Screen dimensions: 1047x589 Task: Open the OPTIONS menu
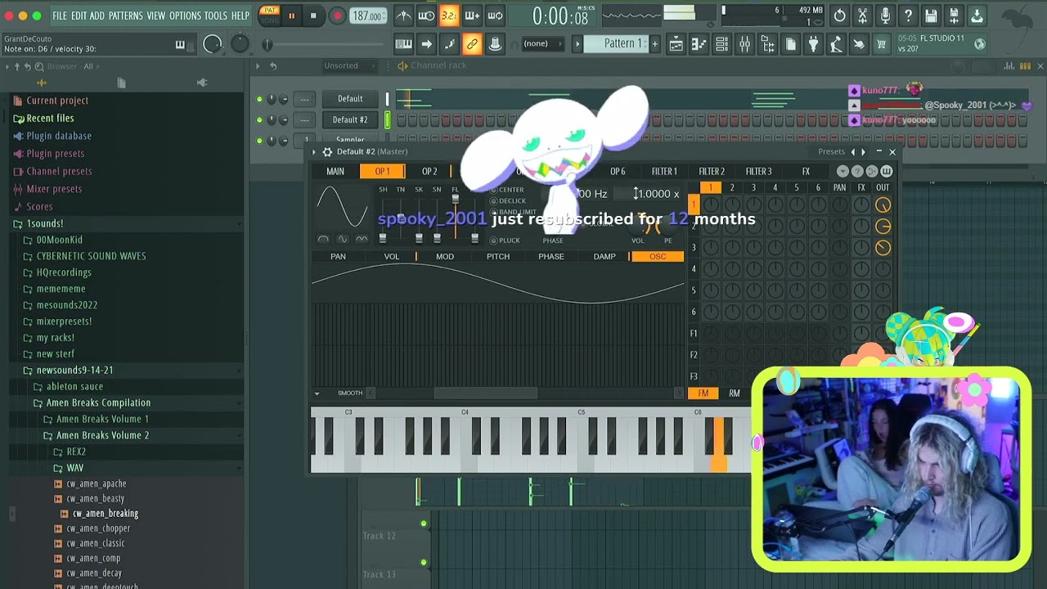[x=185, y=16]
